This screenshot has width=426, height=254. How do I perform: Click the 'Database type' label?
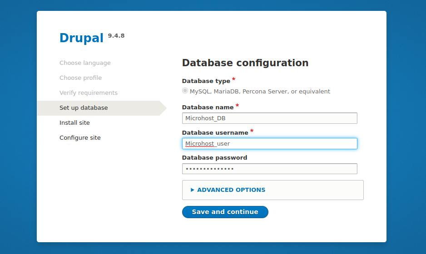coord(206,81)
